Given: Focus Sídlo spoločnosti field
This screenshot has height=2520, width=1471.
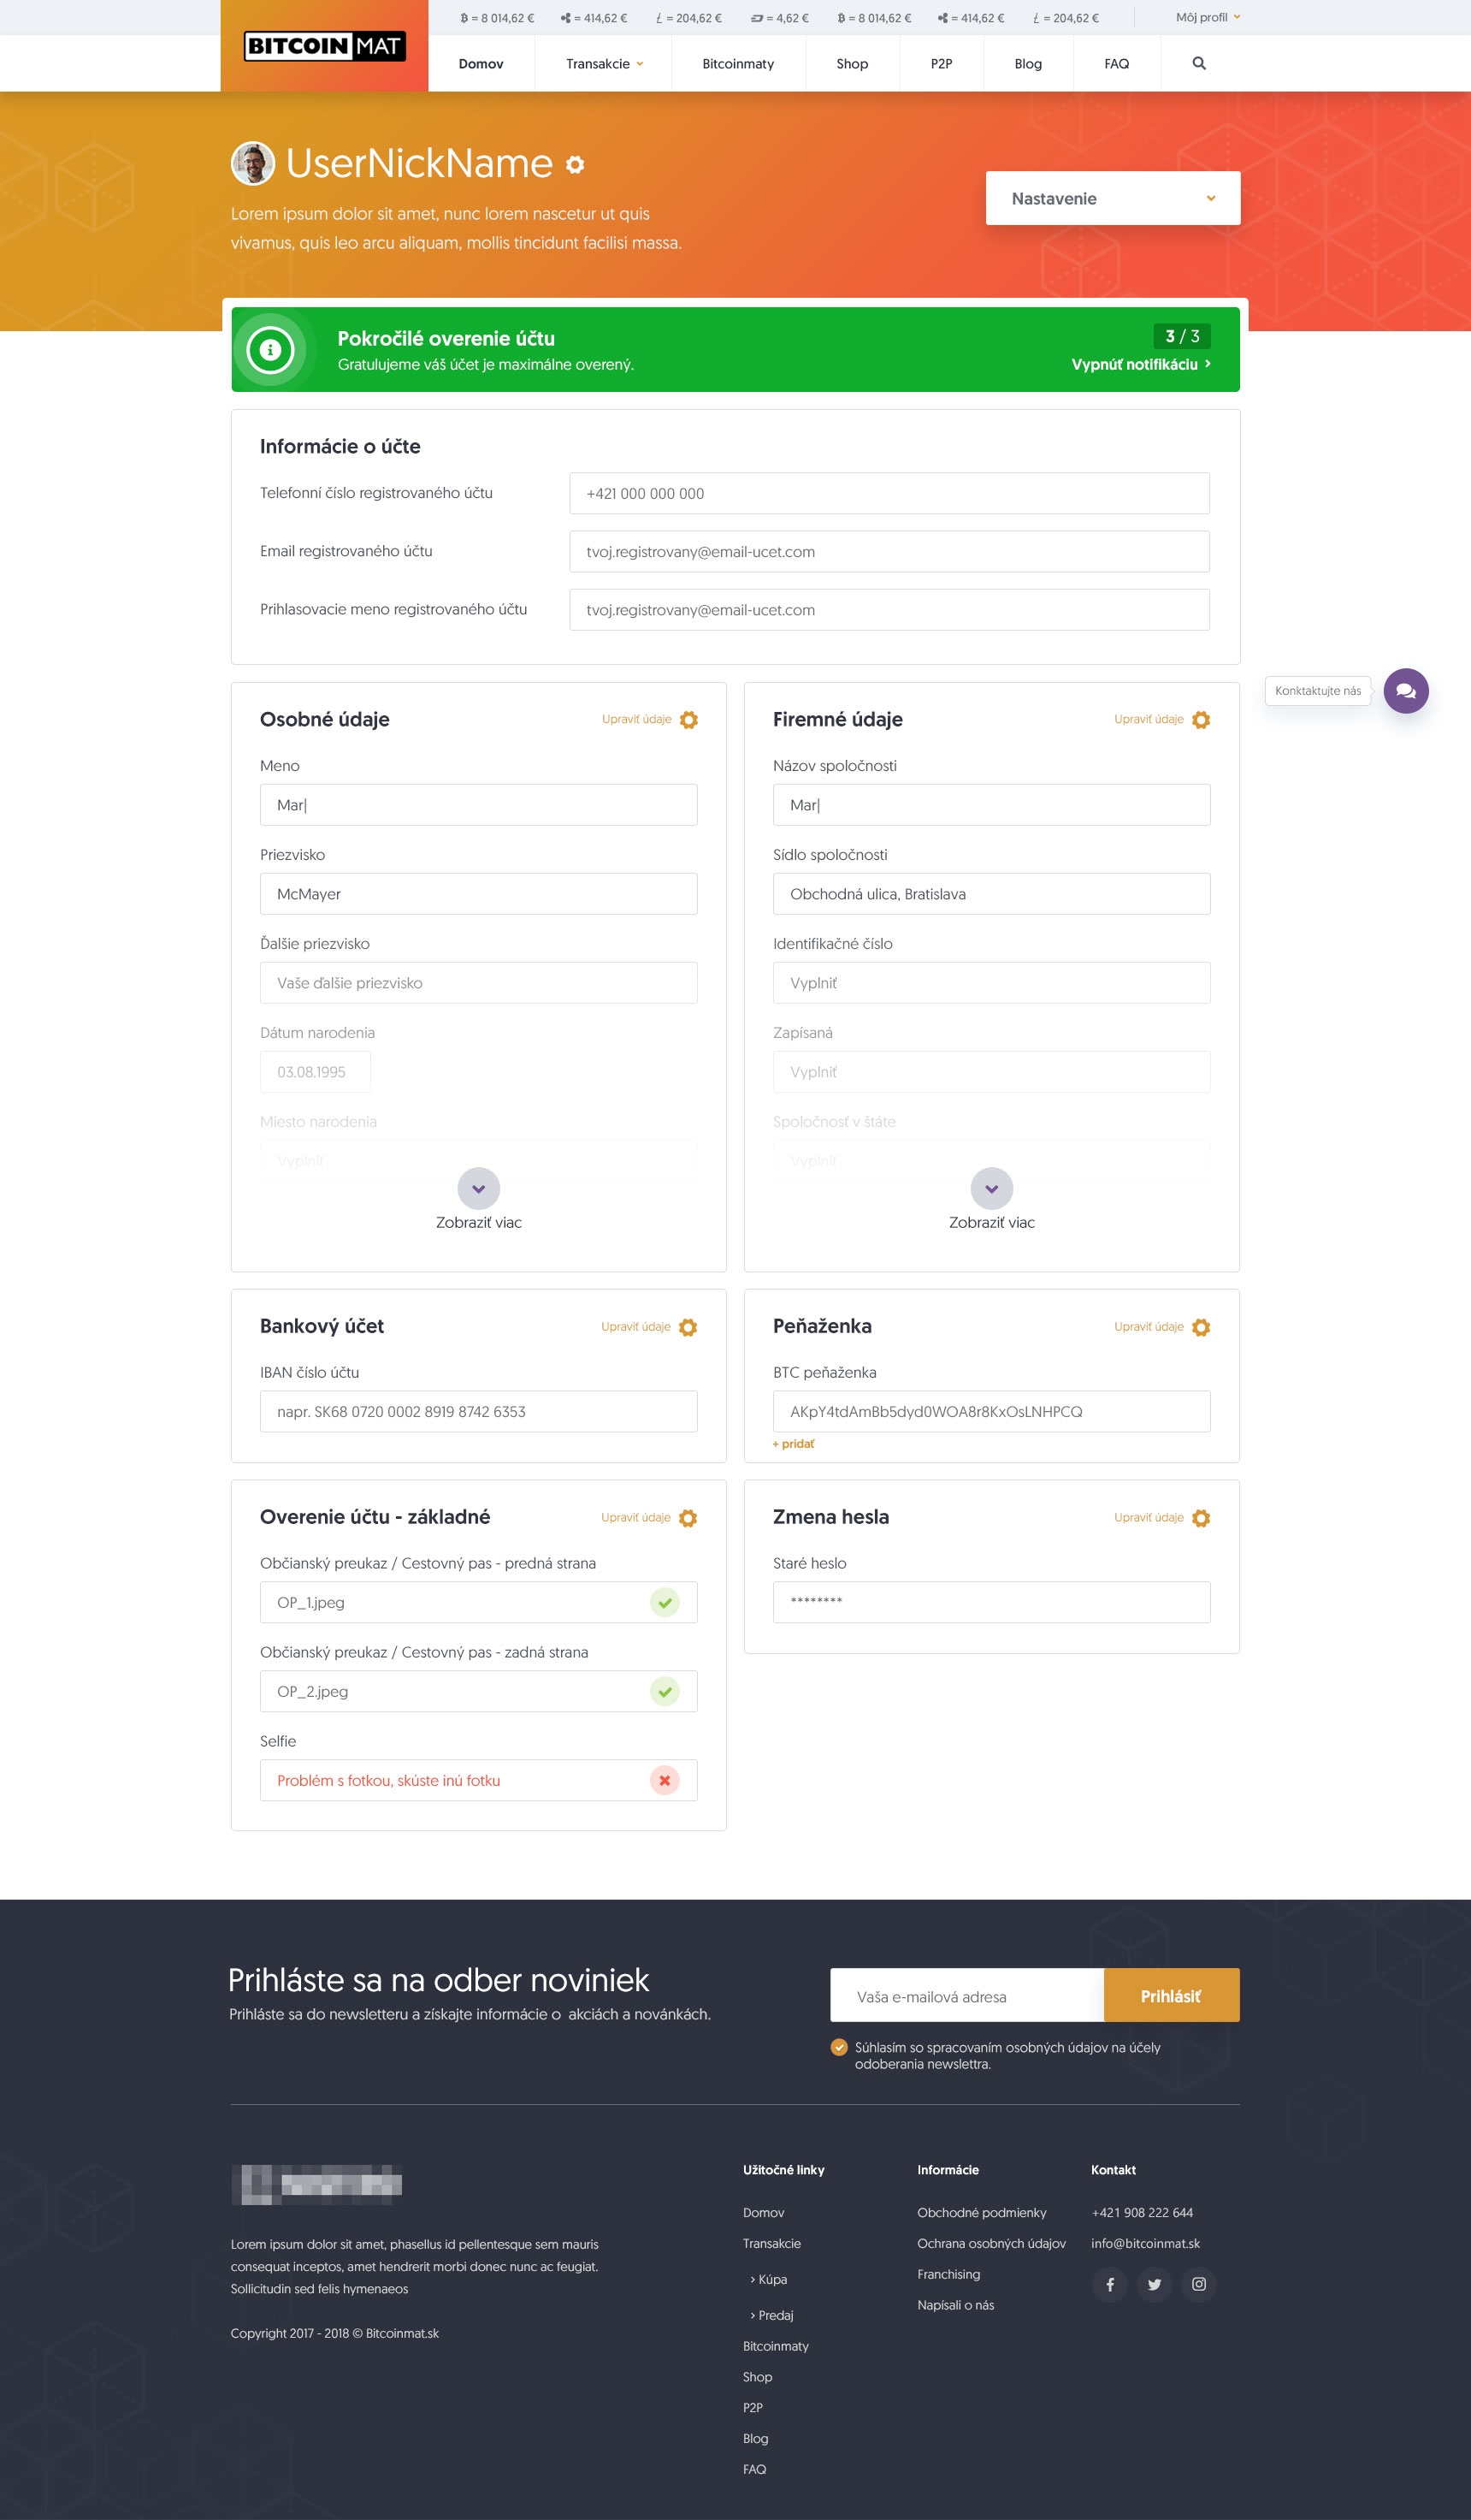Looking at the screenshot, I should pos(991,894).
